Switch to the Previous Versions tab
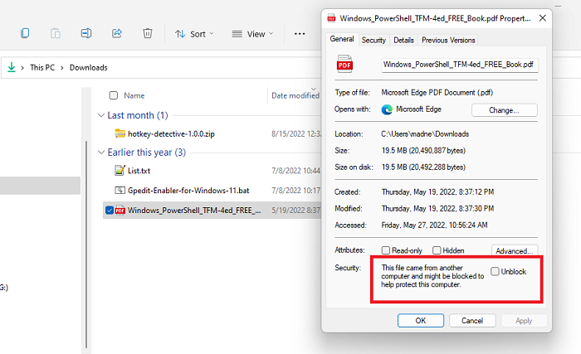This screenshot has width=581, height=354. point(448,40)
